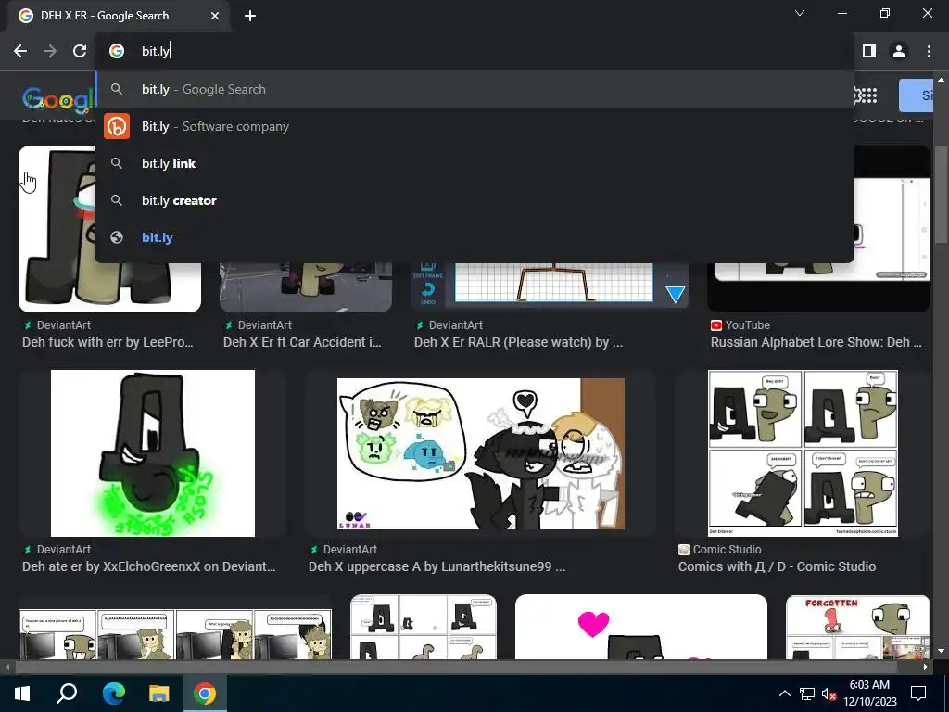The height and width of the screenshot is (712, 949).
Task: Open 'Deh fuck with err by LeePro...' link
Action: click(108, 342)
